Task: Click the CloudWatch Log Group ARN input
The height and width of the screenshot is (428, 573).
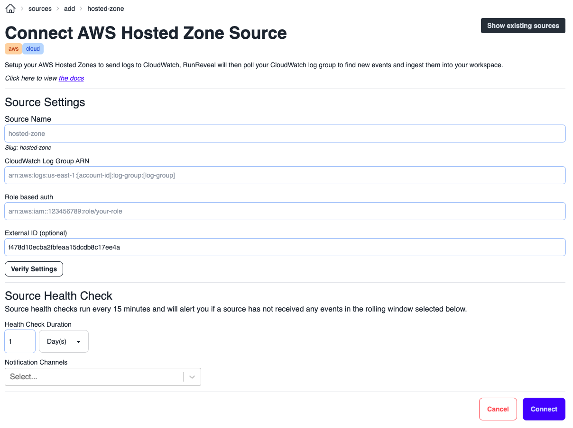Action: 285,175
